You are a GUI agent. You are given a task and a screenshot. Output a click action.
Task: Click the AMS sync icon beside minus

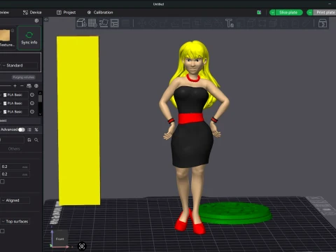[29, 86]
